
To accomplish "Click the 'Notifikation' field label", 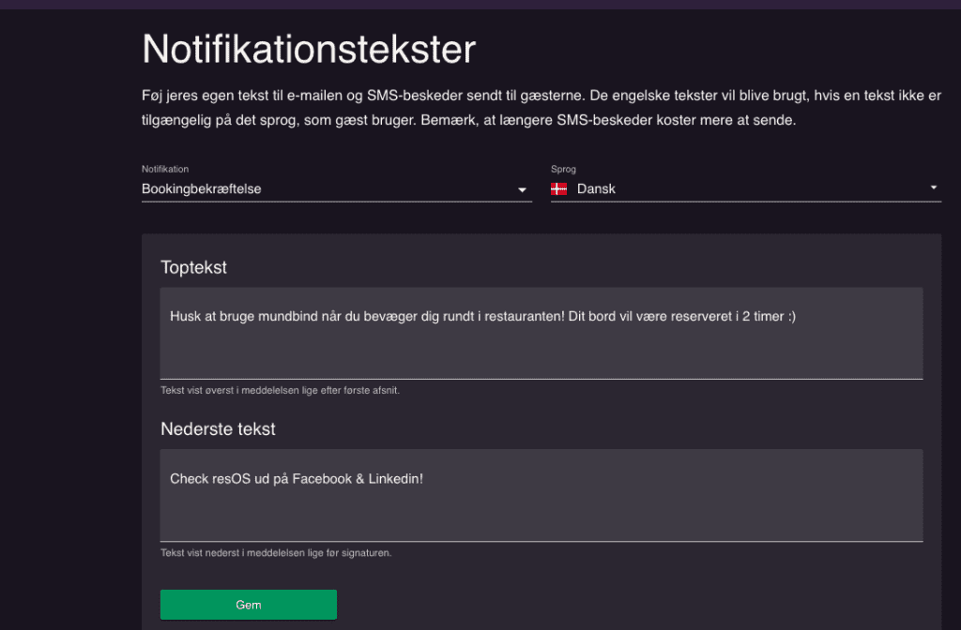I will click(165, 169).
